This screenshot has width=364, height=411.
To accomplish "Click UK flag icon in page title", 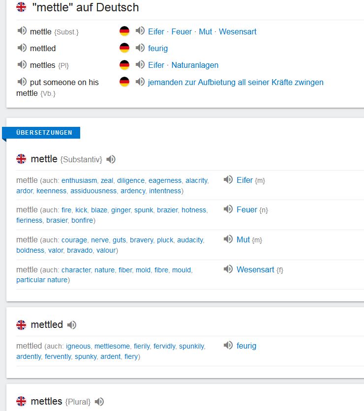I will click(21, 7).
